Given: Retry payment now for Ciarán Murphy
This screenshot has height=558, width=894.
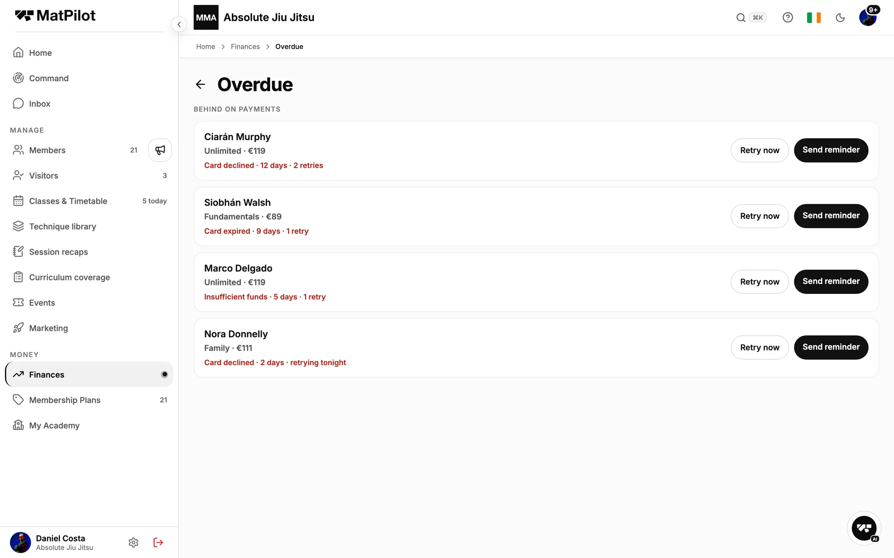Looking at the screenshot, I should coord(759,150).
